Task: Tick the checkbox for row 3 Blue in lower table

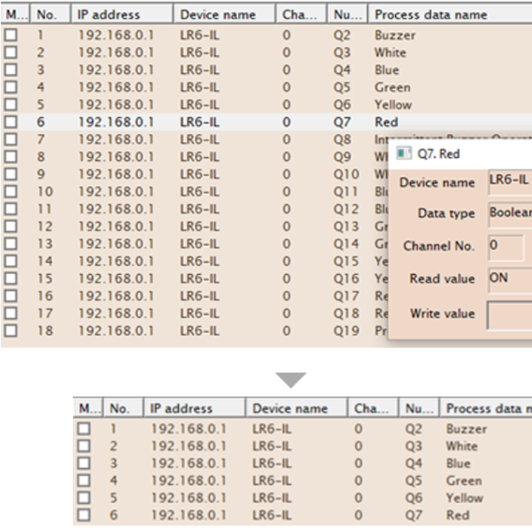Action: click(84, 463)
